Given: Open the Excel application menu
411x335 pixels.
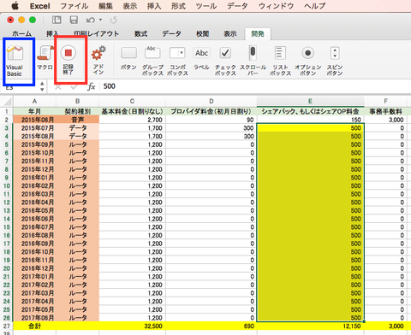Looking at the screenshot, I should click(40, 6).
